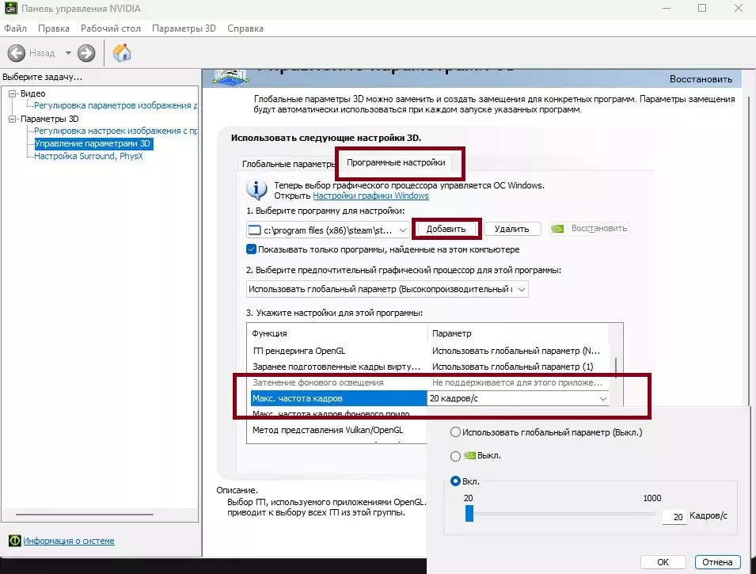Toggle the checkbox showing only found programs

tap(251, 249)
